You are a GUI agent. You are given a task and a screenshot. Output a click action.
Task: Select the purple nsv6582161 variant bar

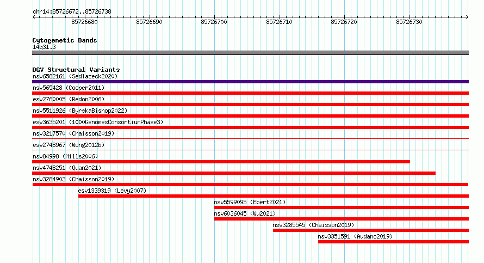pos(250,82)
